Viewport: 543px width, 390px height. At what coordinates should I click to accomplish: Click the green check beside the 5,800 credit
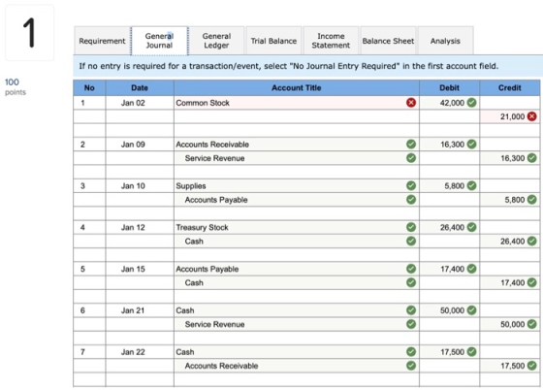[532, 200]
